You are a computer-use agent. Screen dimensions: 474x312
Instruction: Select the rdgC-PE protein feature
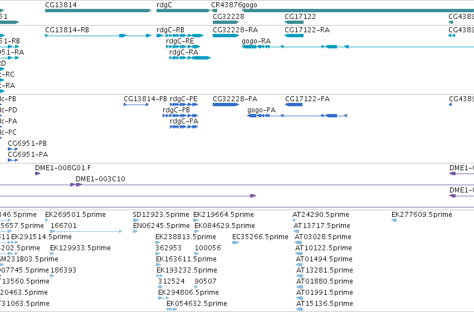(184, 105)
